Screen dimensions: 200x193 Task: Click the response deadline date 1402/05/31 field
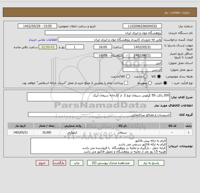point(142,47)
